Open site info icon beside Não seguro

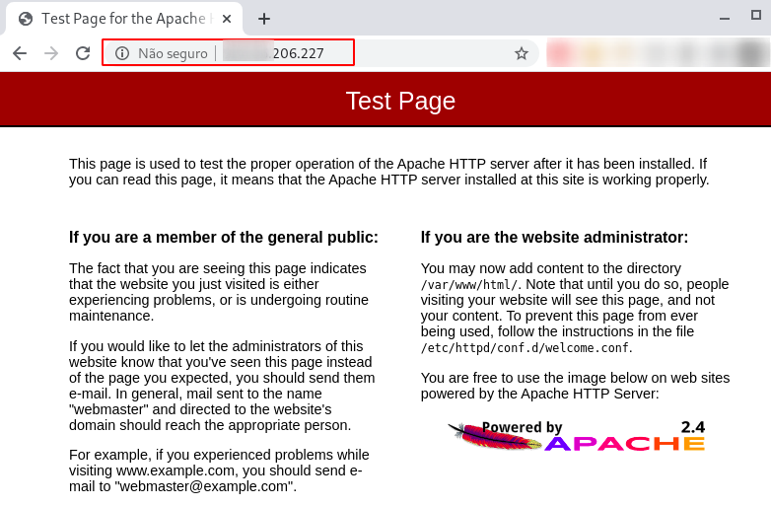click(x=122, y=53)
